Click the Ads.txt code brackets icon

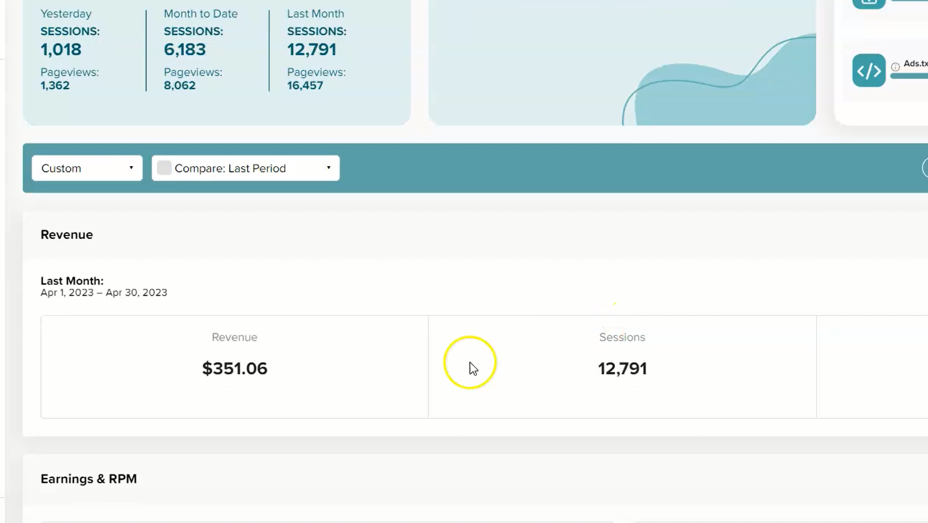tap(869, 70)
